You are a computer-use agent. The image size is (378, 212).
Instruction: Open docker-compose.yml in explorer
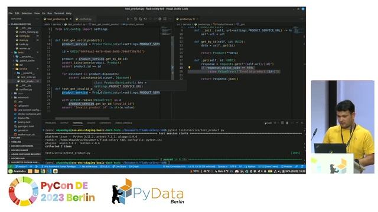point(29,114)
